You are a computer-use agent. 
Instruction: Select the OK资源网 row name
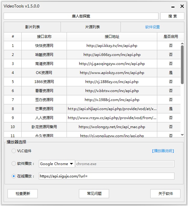pyautogui.click(x=44, y=73)
